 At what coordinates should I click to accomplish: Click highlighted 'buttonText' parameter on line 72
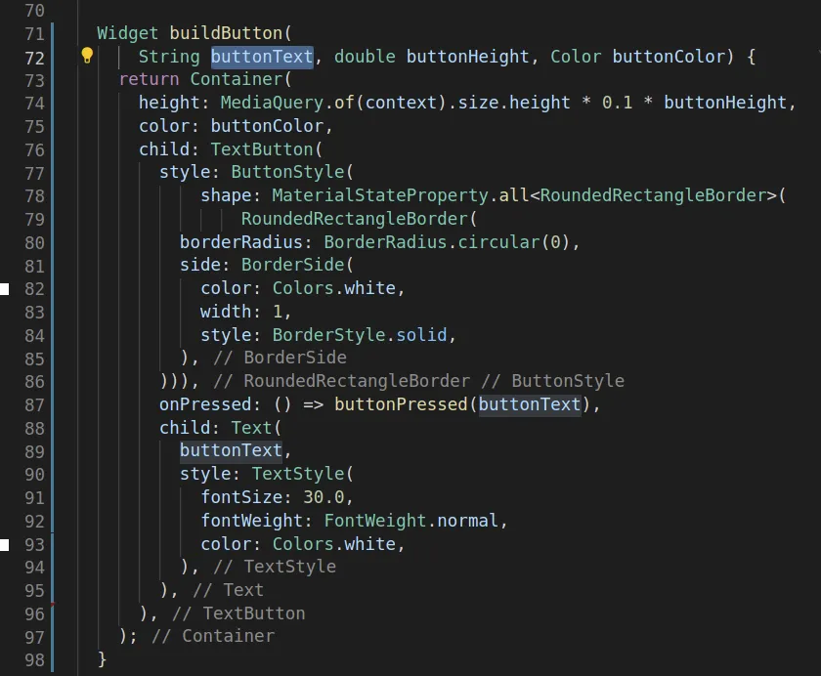pyautogui.click(x=262, y=57)
